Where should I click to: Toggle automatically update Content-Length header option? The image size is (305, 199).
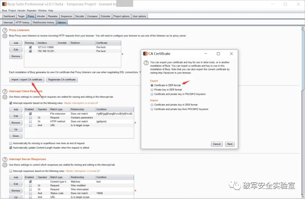click(x=11, y=148)
